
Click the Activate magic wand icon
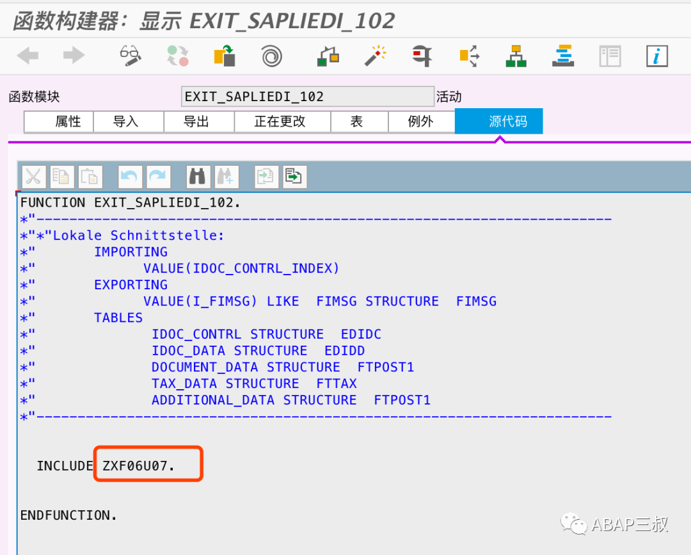point(375,56)
